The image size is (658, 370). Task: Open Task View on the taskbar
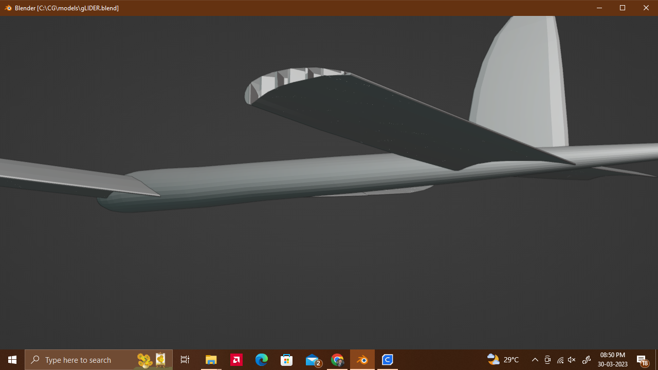(x=185, y=360)
